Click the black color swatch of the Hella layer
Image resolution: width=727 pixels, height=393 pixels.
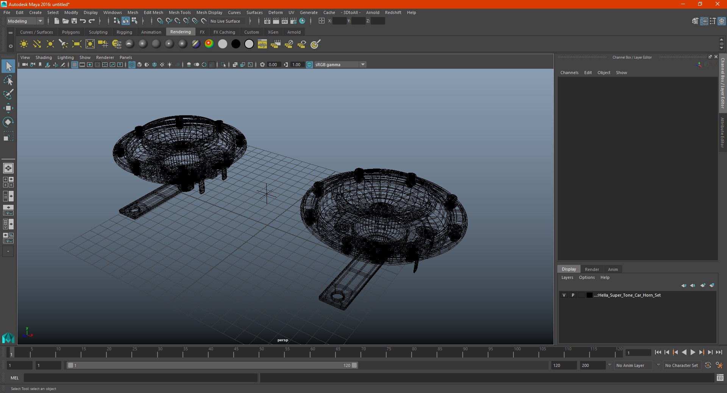[x=590, y=295]
